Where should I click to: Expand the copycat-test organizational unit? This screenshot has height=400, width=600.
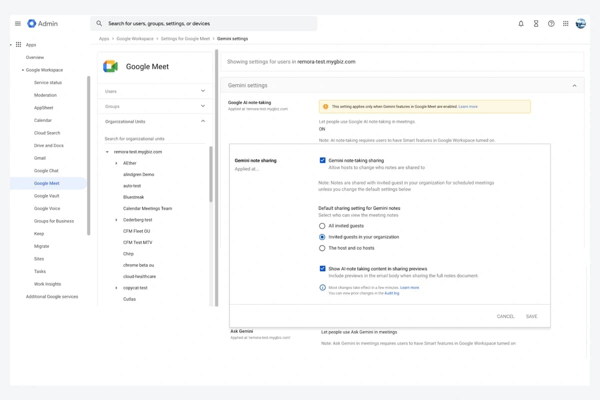click(x=116, y=288)
